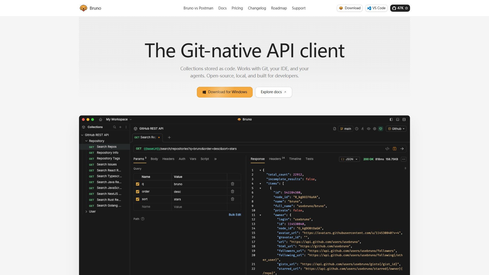Click the Bruno dog logo in header
The image size is (489, 275).
coord(83,8)
